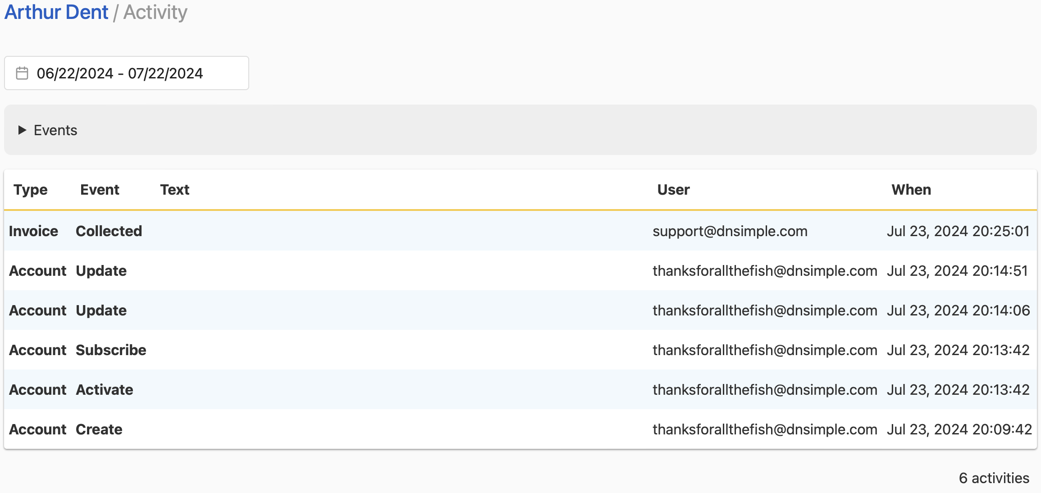Click the Events disclosure triangle
Screen dimensions: 1041x493
point(21,130)
